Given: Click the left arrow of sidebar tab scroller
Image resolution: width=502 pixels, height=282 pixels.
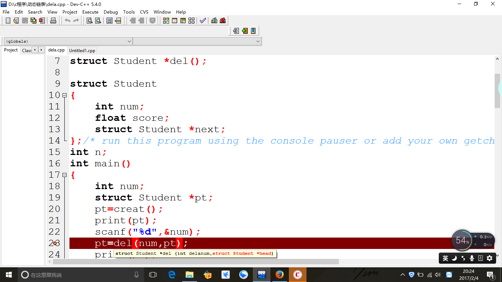Looking at the screenshot, I should [x=35, y=50].
